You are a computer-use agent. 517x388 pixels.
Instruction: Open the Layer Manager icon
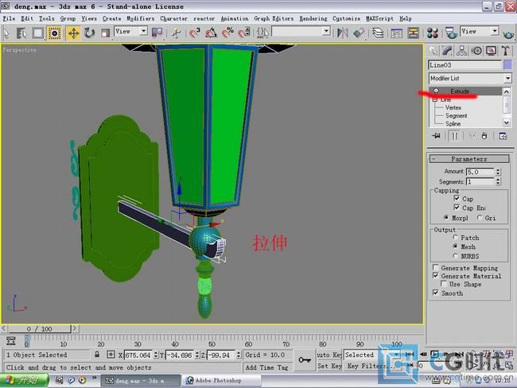point(378,33)
